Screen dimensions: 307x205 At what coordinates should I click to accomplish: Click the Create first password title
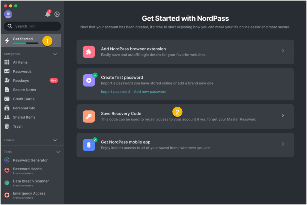(122, 77)
